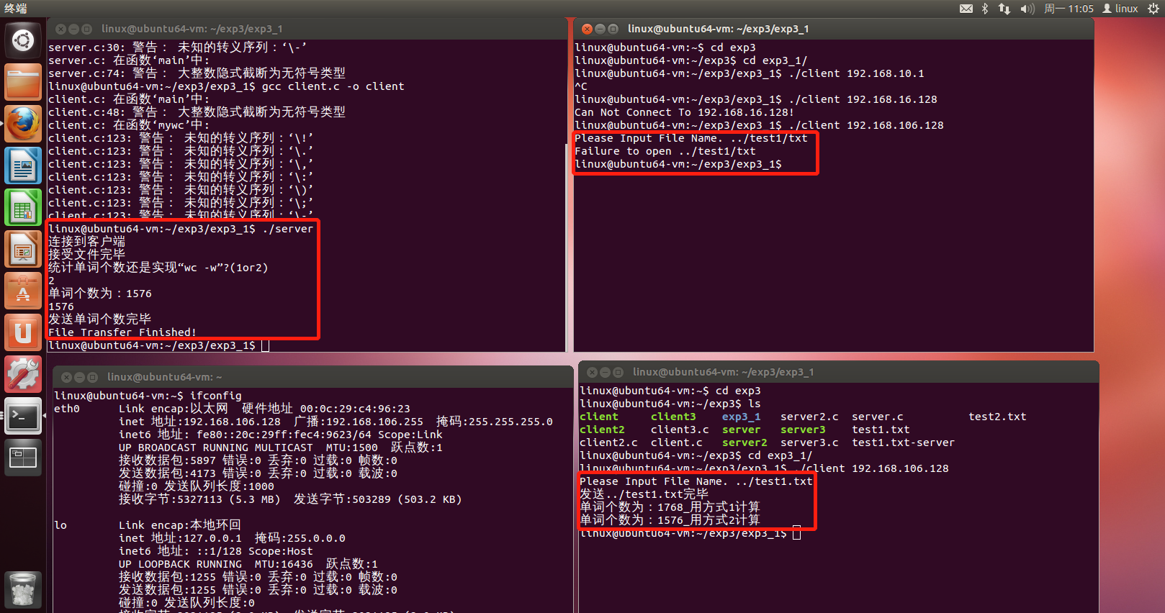Open System Settings wrench-and-gear icon

23,374
